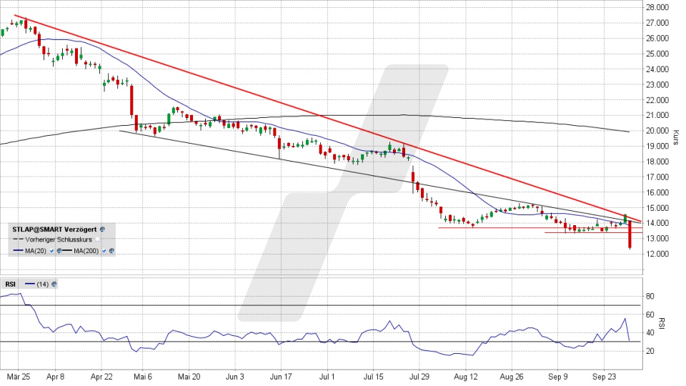Click the MA(20) legend label

36,251
